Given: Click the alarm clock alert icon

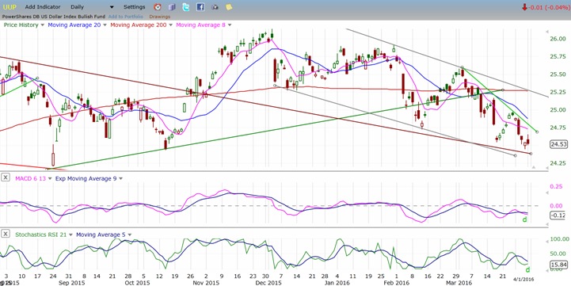Looking at the screenshot, I should pyautogui.click(x=158, y=7).
